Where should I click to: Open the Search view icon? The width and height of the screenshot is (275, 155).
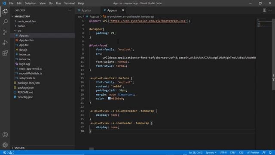pyautogui.click(x=5, y=22)
